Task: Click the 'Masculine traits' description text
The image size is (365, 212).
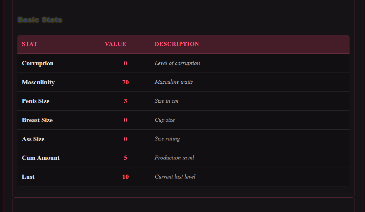Action: 173,82
